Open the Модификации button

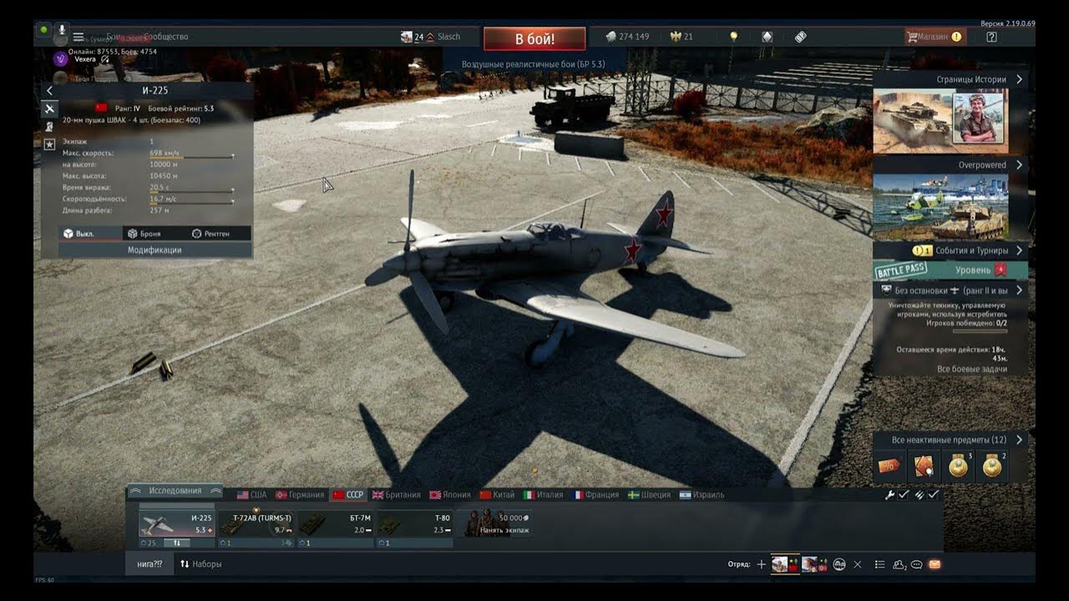(x=155, y=250)
